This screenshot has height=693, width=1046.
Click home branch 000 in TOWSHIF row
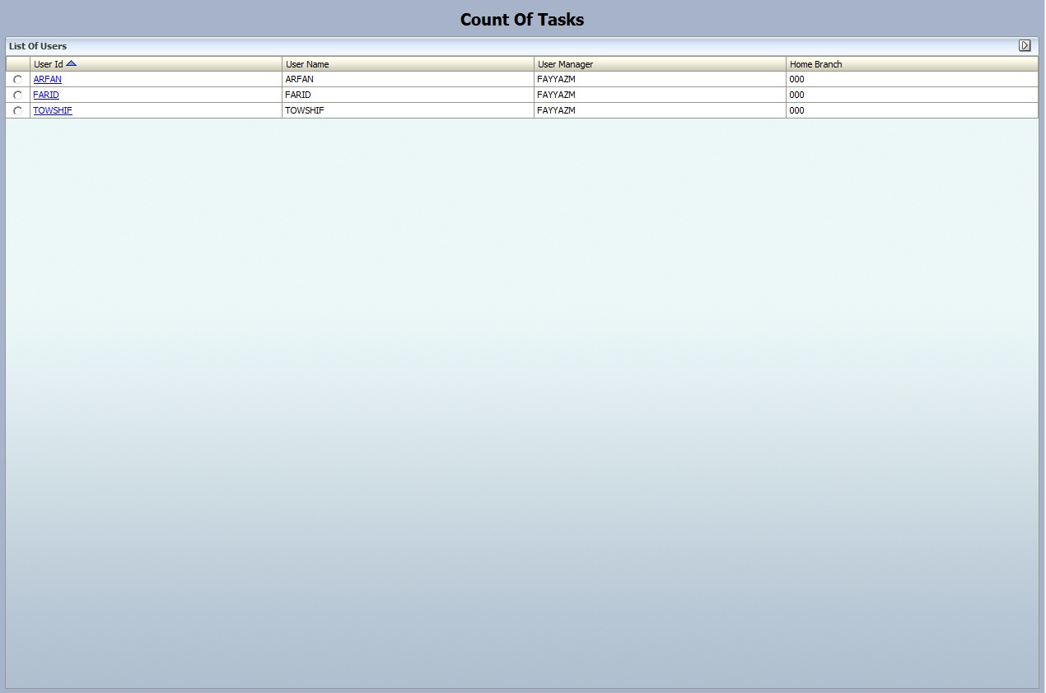point(912,111)
